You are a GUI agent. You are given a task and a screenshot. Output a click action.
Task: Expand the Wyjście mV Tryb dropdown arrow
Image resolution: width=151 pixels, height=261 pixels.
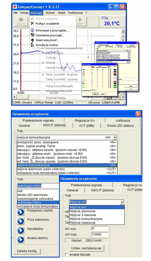coord(122,202)
